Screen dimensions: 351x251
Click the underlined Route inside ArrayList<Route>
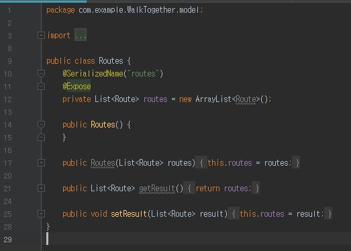pos(246,99)
